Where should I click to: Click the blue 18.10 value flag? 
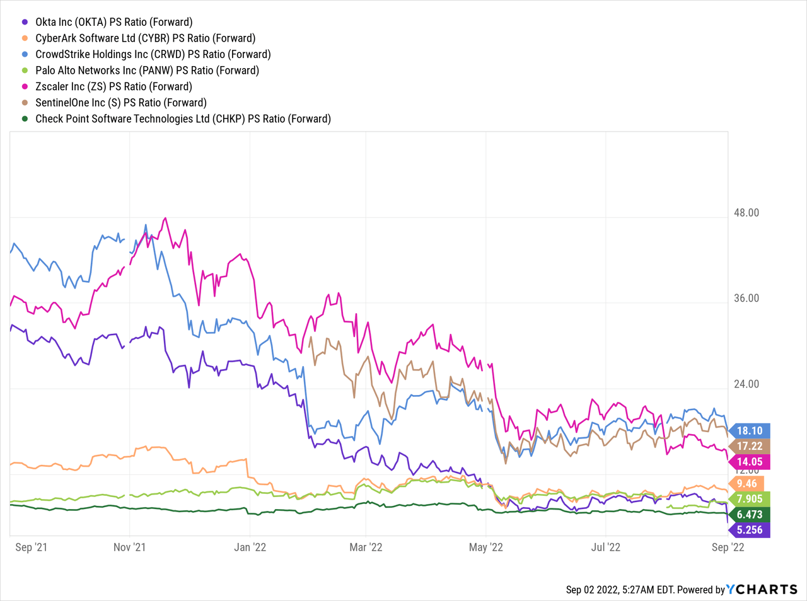749,431
